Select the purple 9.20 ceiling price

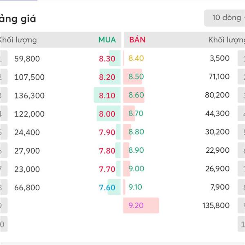(x=136, y=205)
